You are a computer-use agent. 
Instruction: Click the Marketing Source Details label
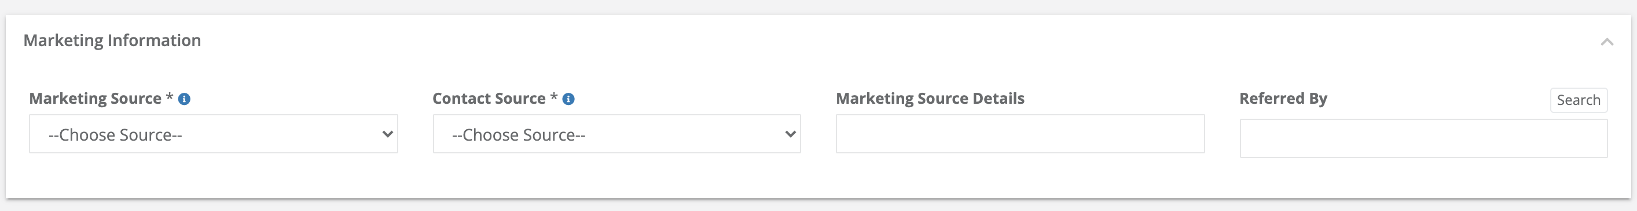(930, 98)
